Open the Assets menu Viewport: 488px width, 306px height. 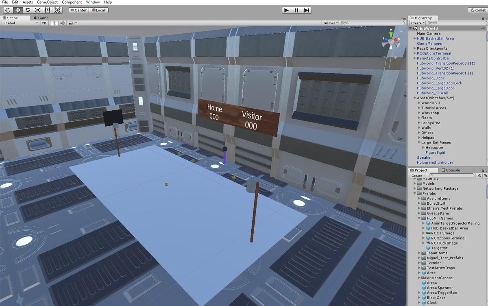coord(28,2)
